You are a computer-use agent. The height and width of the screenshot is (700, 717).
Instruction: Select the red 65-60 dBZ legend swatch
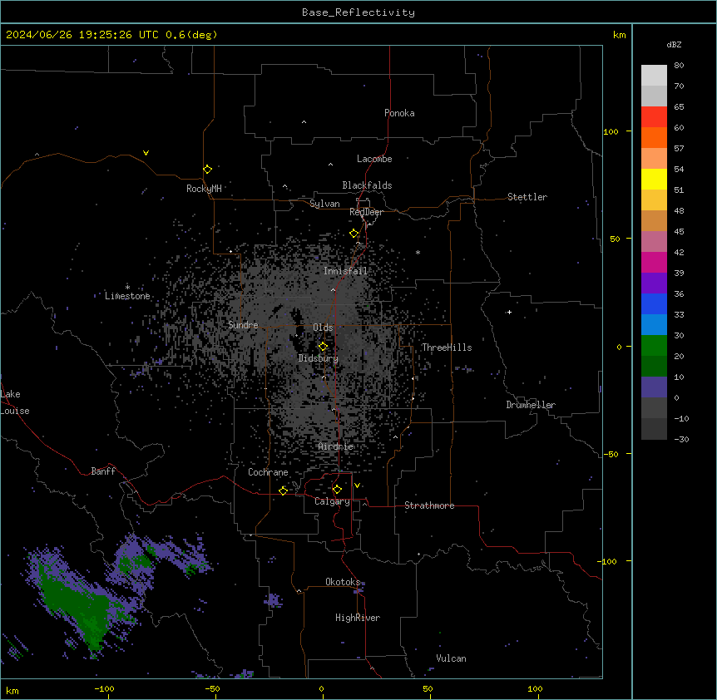pos(654,116)
